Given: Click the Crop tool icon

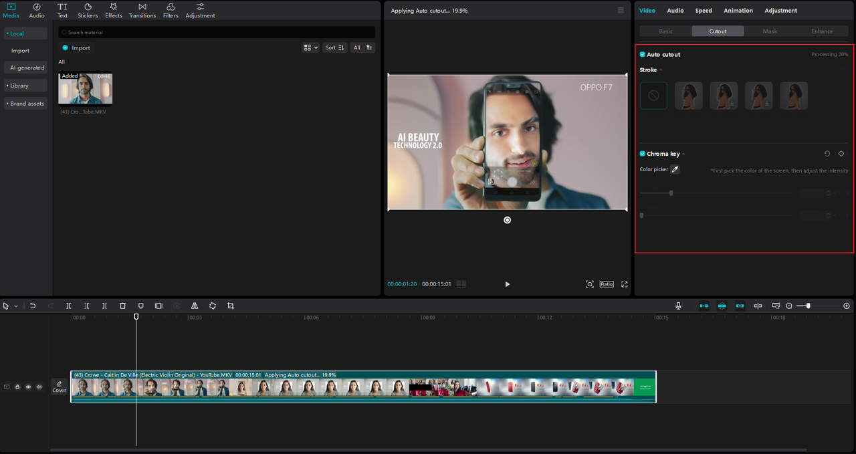Looking at the screenshot, I should (231, 306).
